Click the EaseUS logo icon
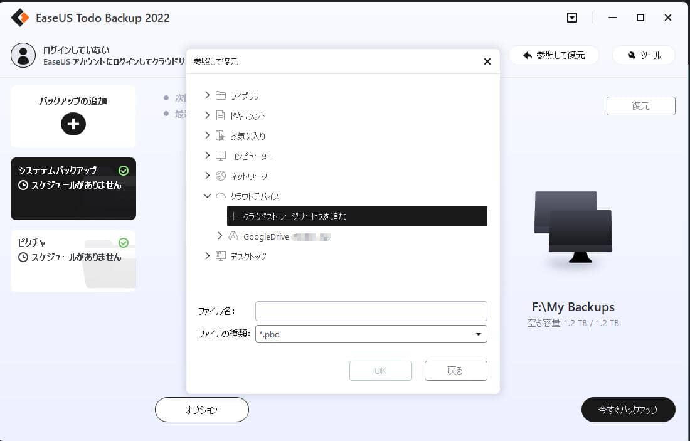The height and width of the screenshot is (441, 690). pos(20,18)
